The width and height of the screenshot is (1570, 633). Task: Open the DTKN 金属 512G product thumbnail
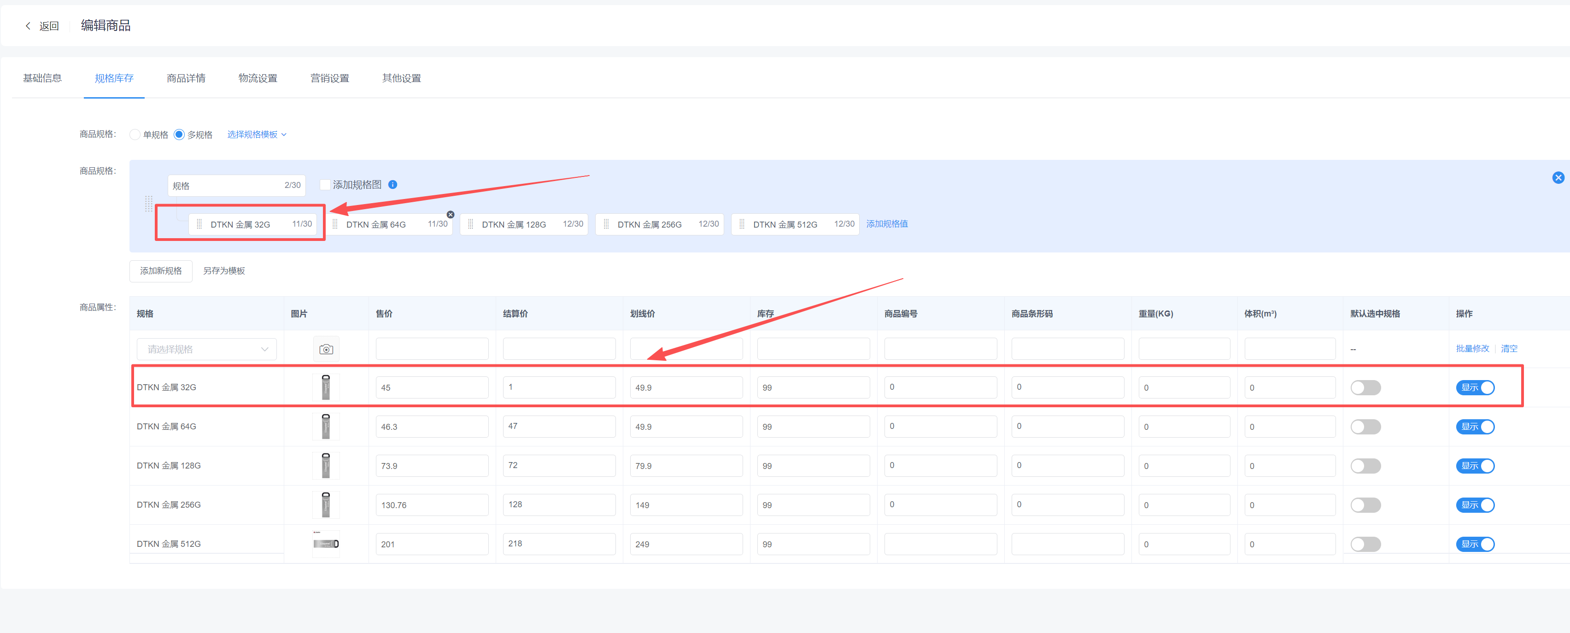point(326,544)
